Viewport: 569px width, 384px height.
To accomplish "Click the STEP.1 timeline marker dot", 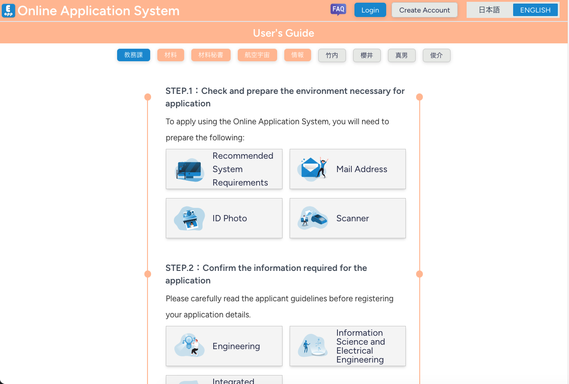I will (148, 97).
